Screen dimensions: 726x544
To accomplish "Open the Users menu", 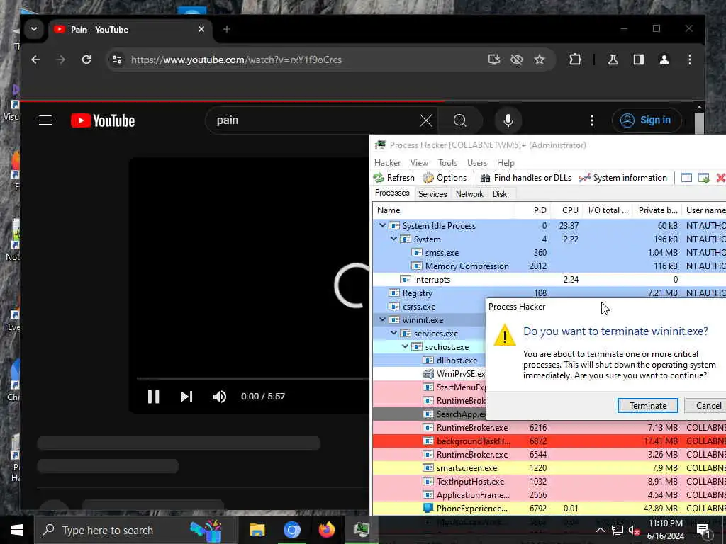I will pos(477,163).
